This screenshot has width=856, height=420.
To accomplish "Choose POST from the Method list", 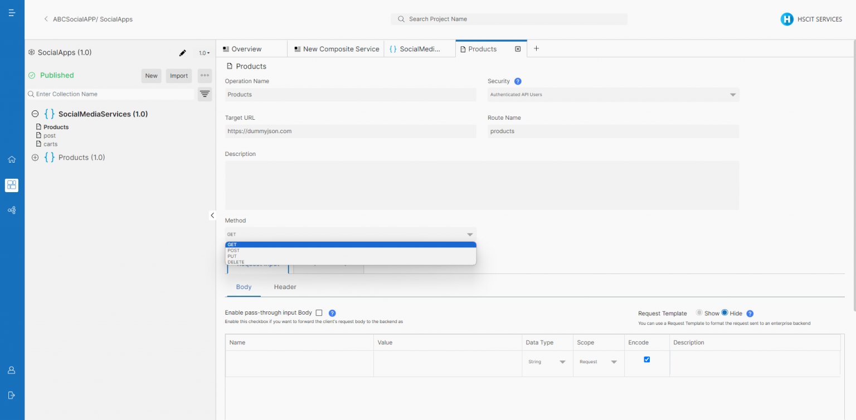I will tap(234, 251).
